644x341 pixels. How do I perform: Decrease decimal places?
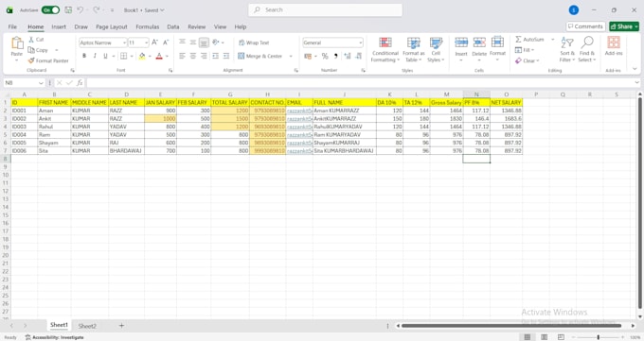click(359, 56)
